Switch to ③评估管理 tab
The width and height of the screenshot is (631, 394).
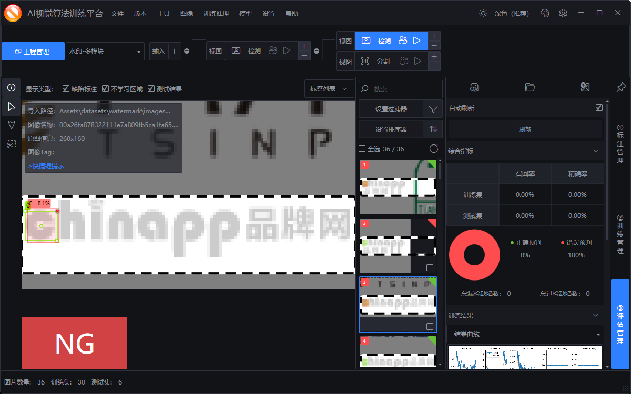point(620,324)
